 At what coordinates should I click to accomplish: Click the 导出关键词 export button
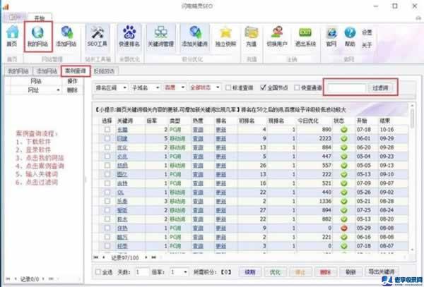[x=382, y=271]
